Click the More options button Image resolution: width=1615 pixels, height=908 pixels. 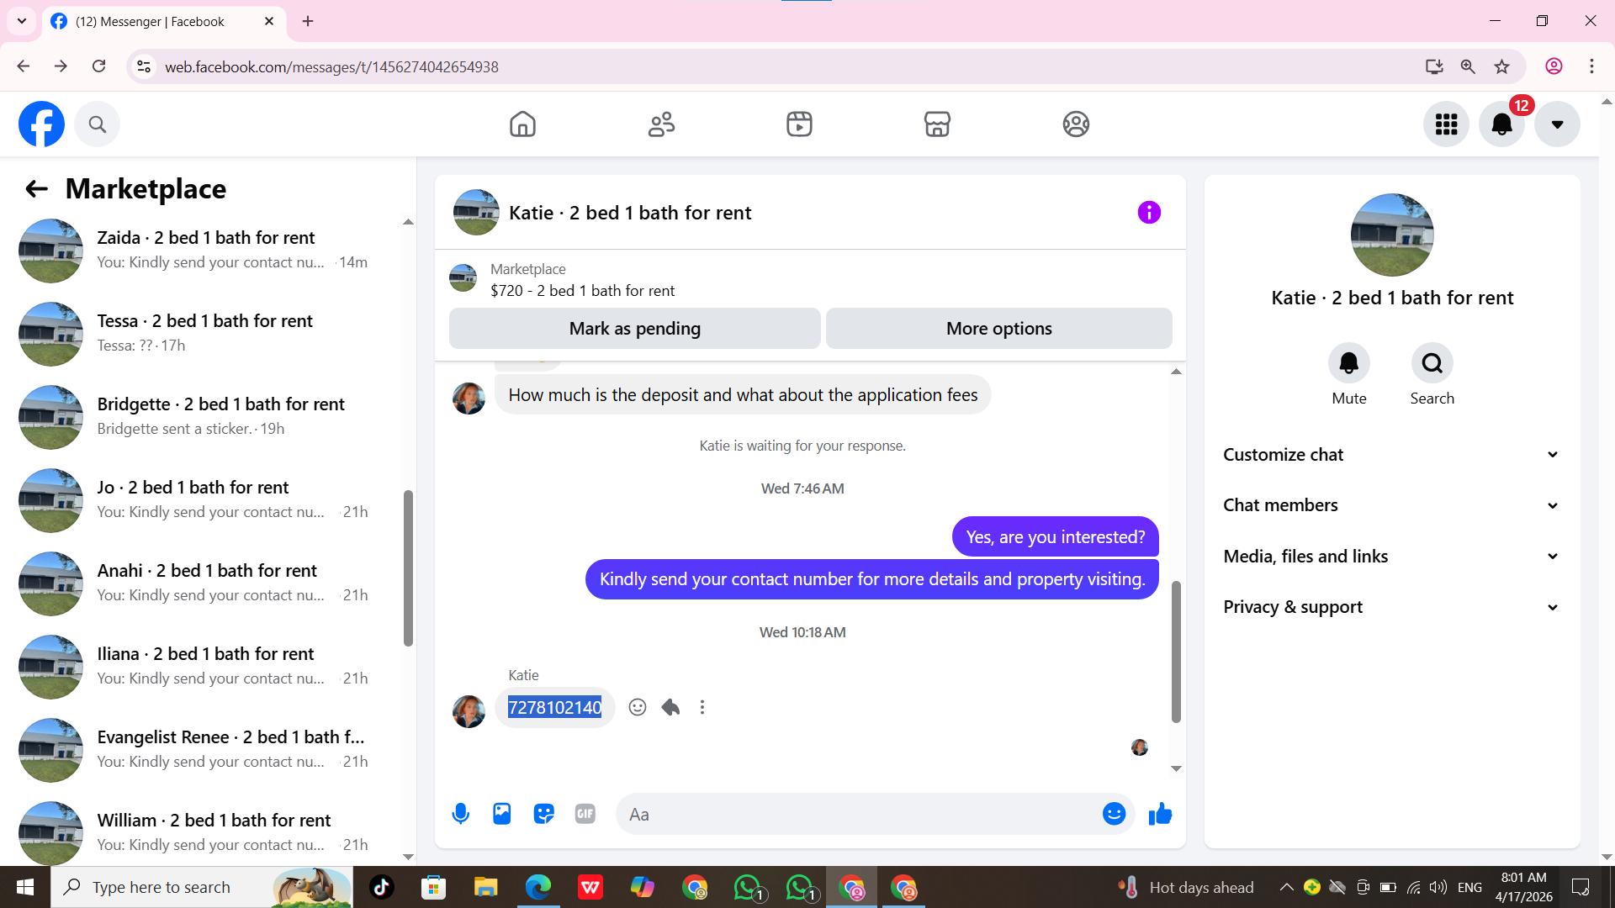[998, 329]
